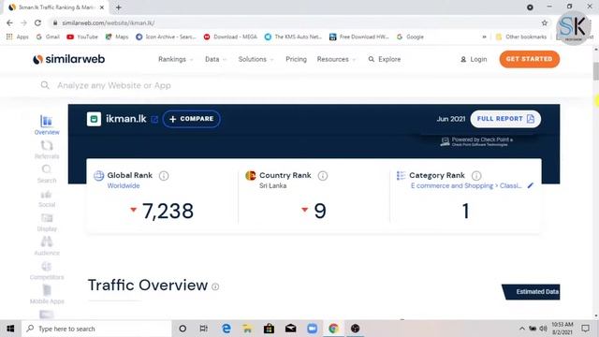Screen dimensions: 599x337
Task: Click the Category Rank info icon
Action: coord(476,176)
